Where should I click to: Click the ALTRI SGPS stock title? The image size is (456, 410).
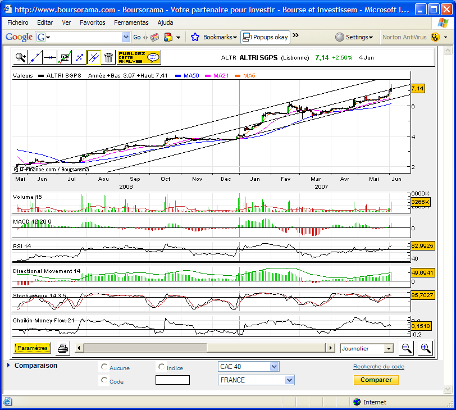tap(258, 58)
